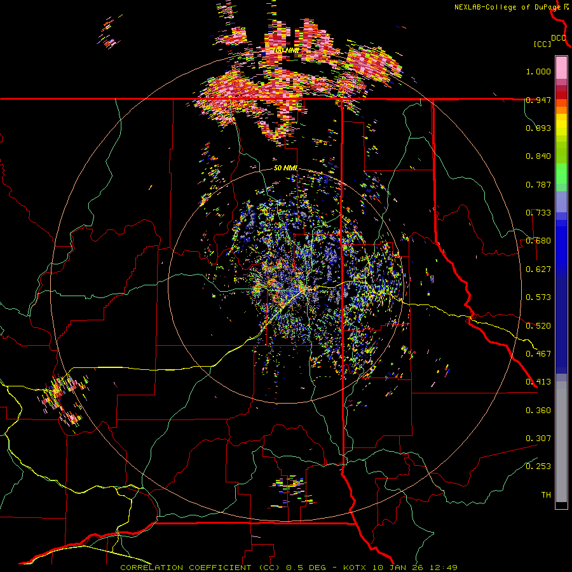Click the 0.307 colorbar scale value

538,439
